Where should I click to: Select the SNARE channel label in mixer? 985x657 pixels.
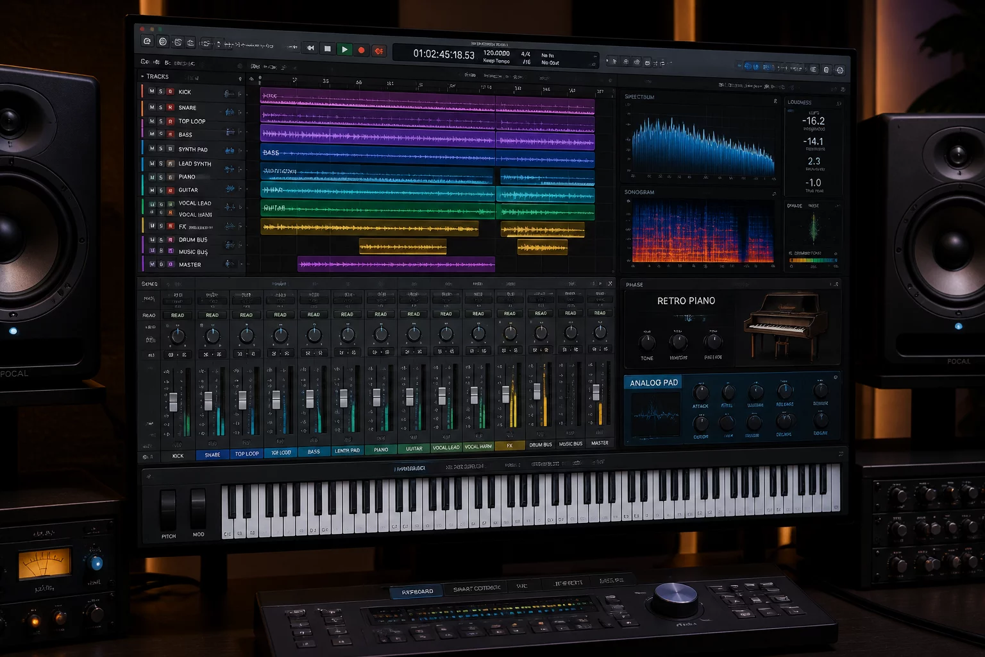(212, 455)
